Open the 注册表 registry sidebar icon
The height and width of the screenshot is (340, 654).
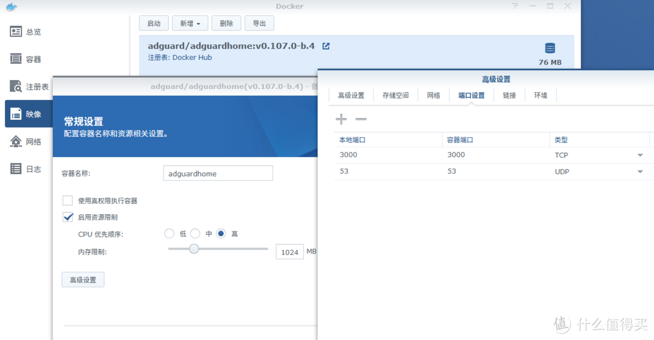tap(16, 87)
